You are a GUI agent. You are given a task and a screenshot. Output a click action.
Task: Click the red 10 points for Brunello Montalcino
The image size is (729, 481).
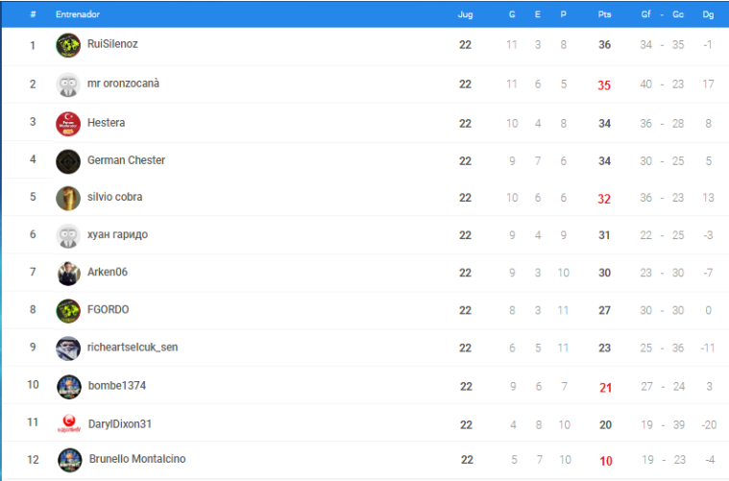pyautogui.click(x=606, y=461)
